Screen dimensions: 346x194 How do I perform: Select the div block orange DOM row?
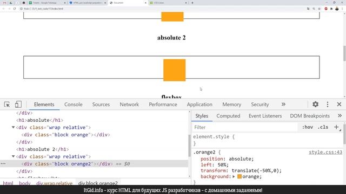(94, 135)
